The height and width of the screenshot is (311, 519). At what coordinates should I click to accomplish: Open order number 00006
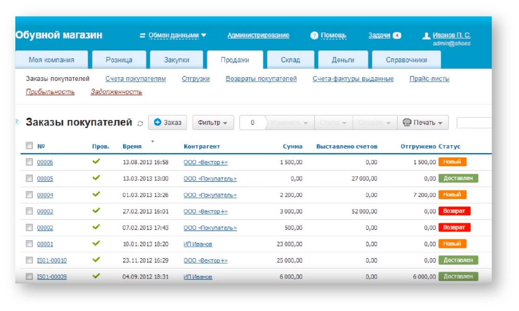coord(45,162)
